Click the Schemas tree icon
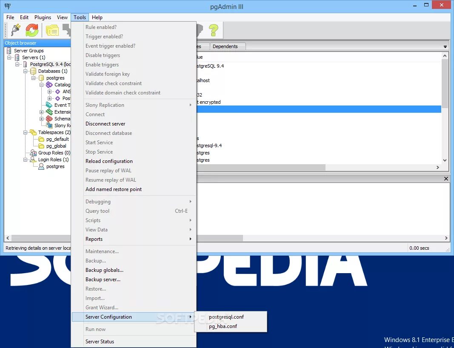The width and height of the screenshot is (454, 348). coord(49,119)
